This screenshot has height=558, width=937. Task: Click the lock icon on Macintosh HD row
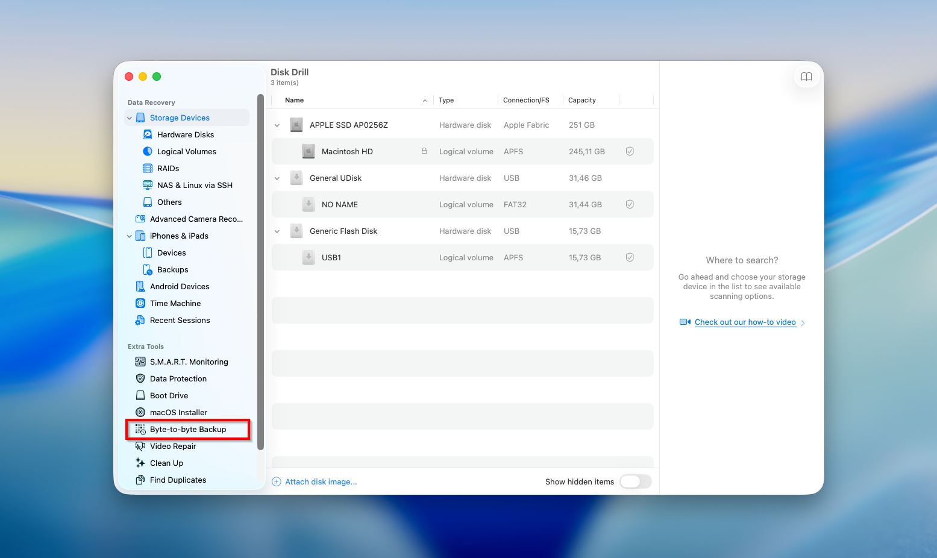coord(424,151)
